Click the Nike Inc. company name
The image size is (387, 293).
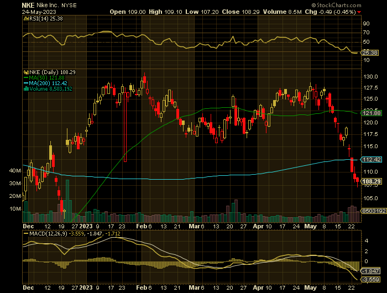48,5
